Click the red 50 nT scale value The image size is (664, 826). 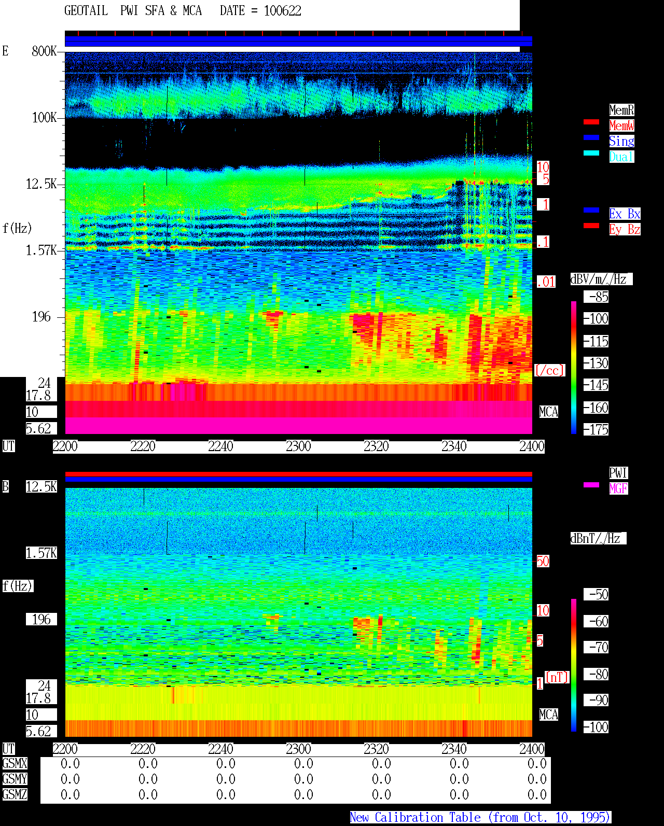click(543, 561)
